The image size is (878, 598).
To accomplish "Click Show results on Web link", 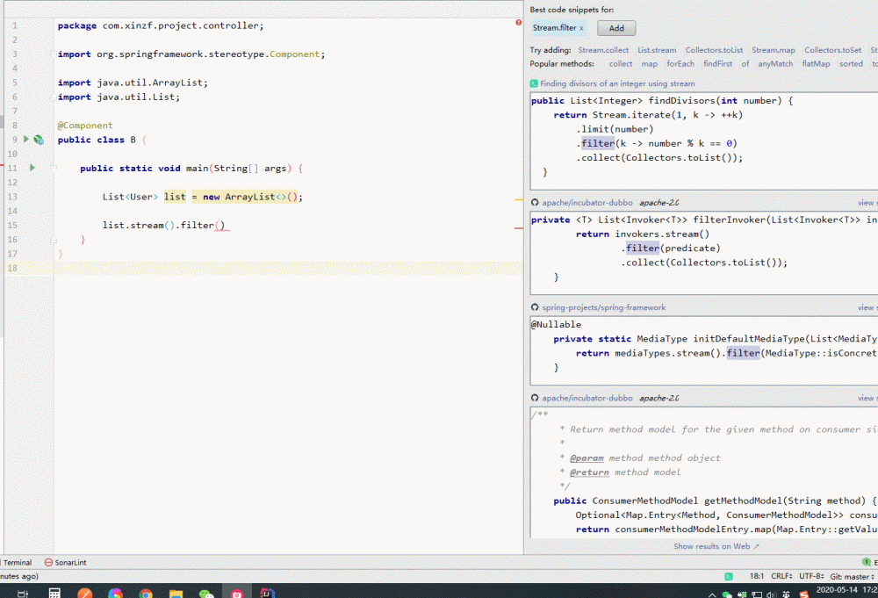I will [716, 546].
